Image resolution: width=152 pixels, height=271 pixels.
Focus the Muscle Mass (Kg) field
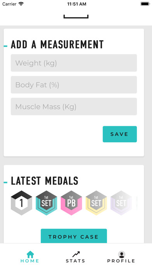74,106
